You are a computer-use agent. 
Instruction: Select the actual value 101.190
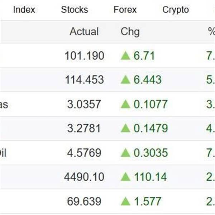(x=84, y=56)
